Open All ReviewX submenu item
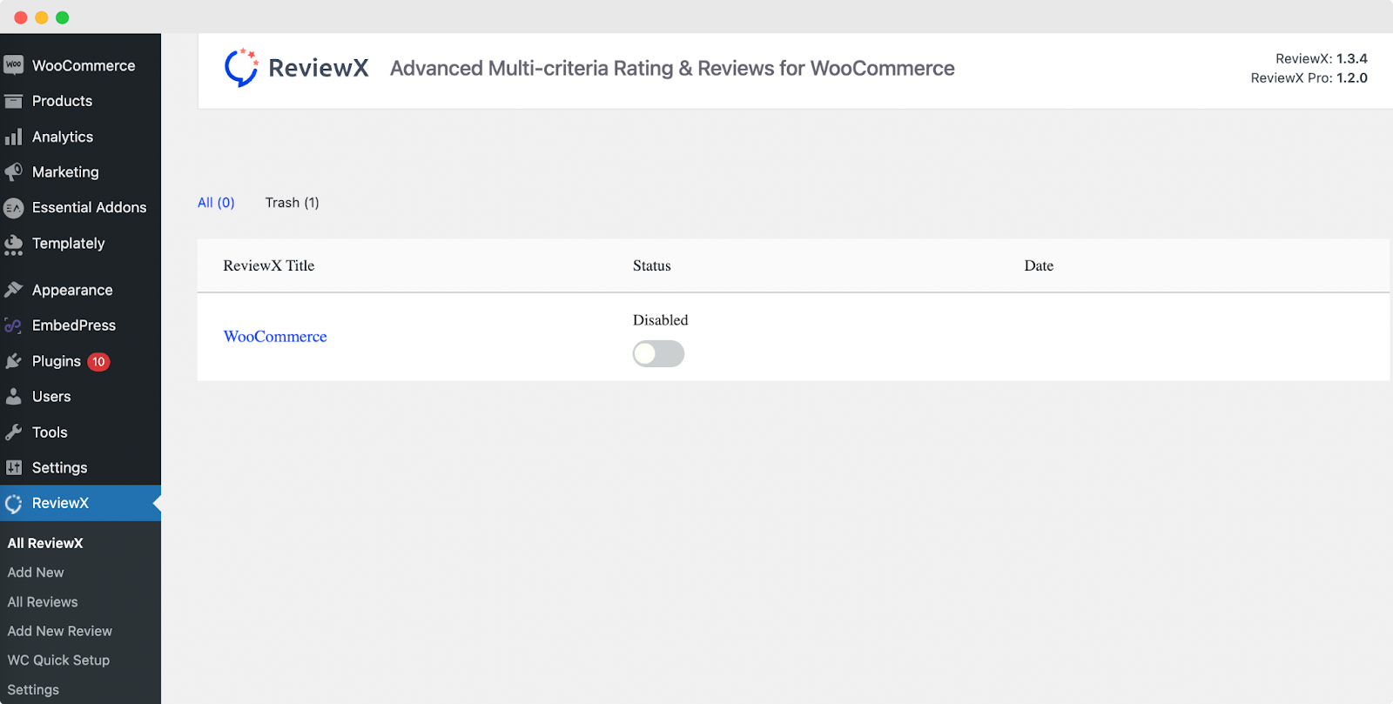 (45, 543)
